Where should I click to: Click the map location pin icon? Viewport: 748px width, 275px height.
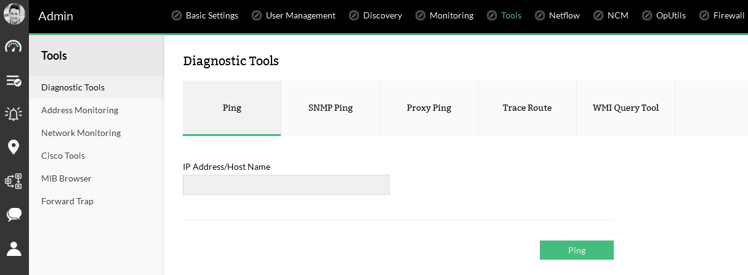click(14, 147)
